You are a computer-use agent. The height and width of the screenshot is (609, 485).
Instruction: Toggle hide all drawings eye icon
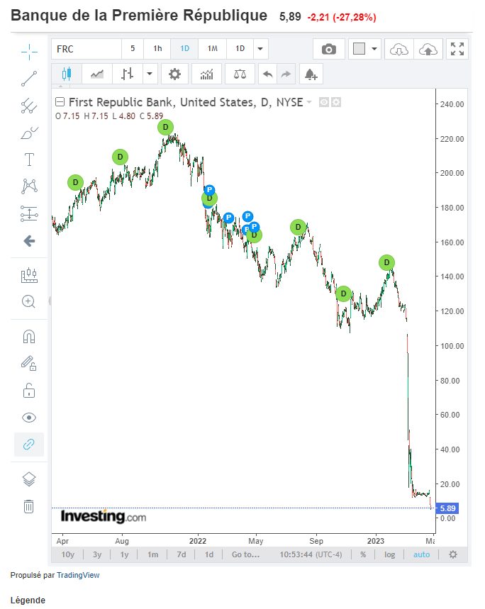[x=29, y=418]
